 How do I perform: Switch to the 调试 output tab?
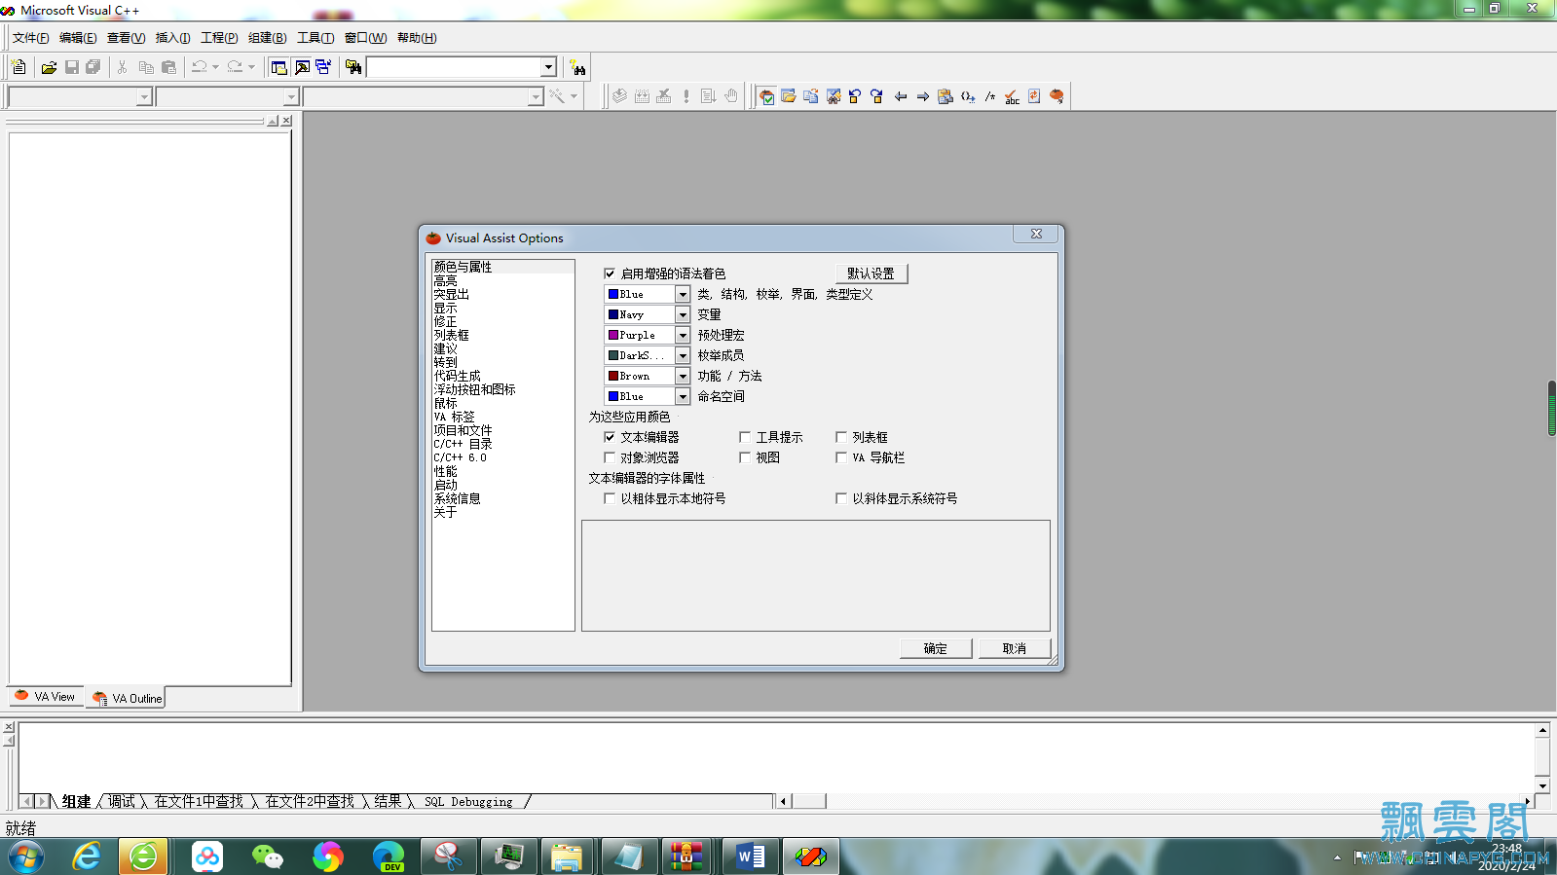[x=122, y=801]
